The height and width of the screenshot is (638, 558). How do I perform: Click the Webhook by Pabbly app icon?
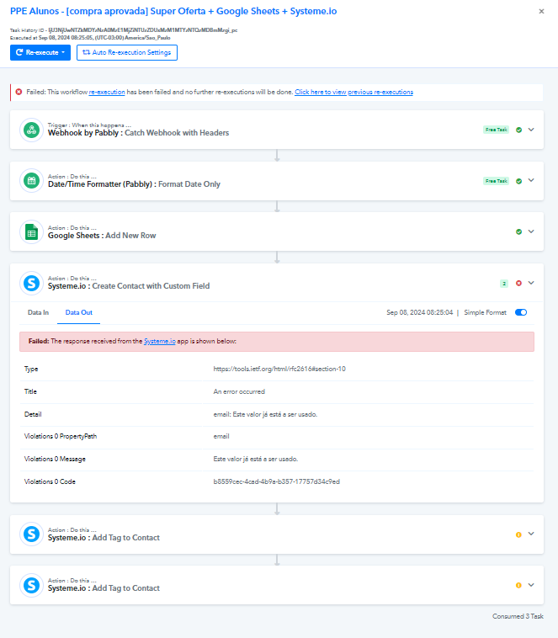[x=31, y=130]
